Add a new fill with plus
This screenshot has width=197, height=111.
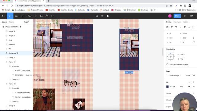(194, 82)
